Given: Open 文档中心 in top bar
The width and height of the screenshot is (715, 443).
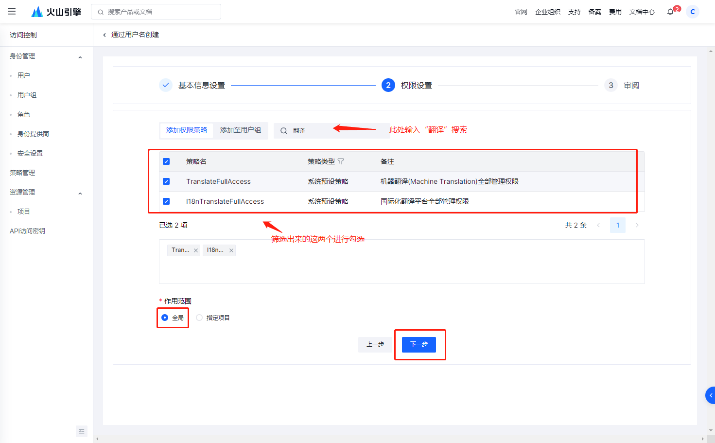Looking at the screenshot, I should point(642,12).
